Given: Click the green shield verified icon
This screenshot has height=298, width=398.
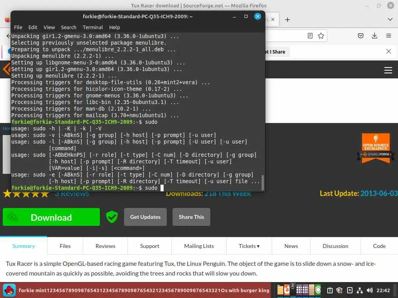Looking at the screenshot, I should pos(112,217).
